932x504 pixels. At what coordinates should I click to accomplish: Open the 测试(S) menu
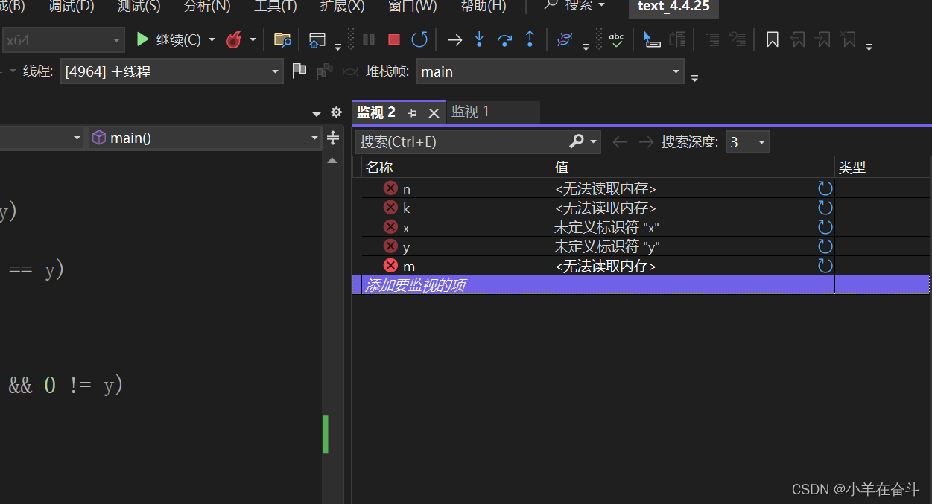tap(139, 6)
